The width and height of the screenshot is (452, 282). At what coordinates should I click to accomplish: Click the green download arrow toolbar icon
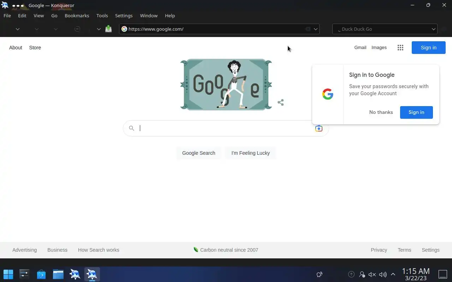[108, 29]
